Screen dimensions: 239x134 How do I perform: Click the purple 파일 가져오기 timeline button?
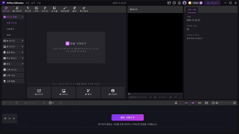tap(128, 117)
